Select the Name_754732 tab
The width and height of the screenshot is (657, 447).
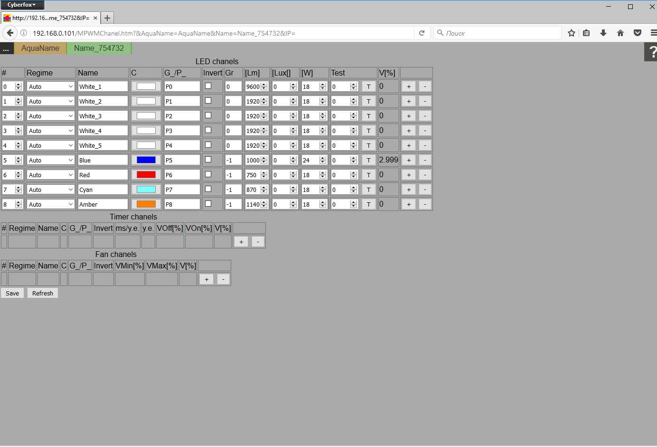(99, 48)
